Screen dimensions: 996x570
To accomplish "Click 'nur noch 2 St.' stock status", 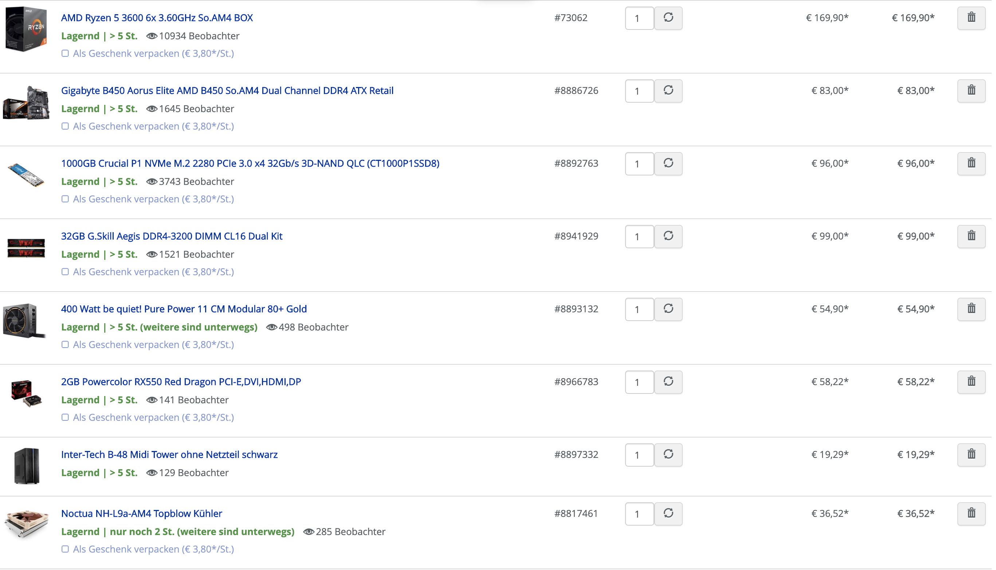I will [x=142, y=532].
